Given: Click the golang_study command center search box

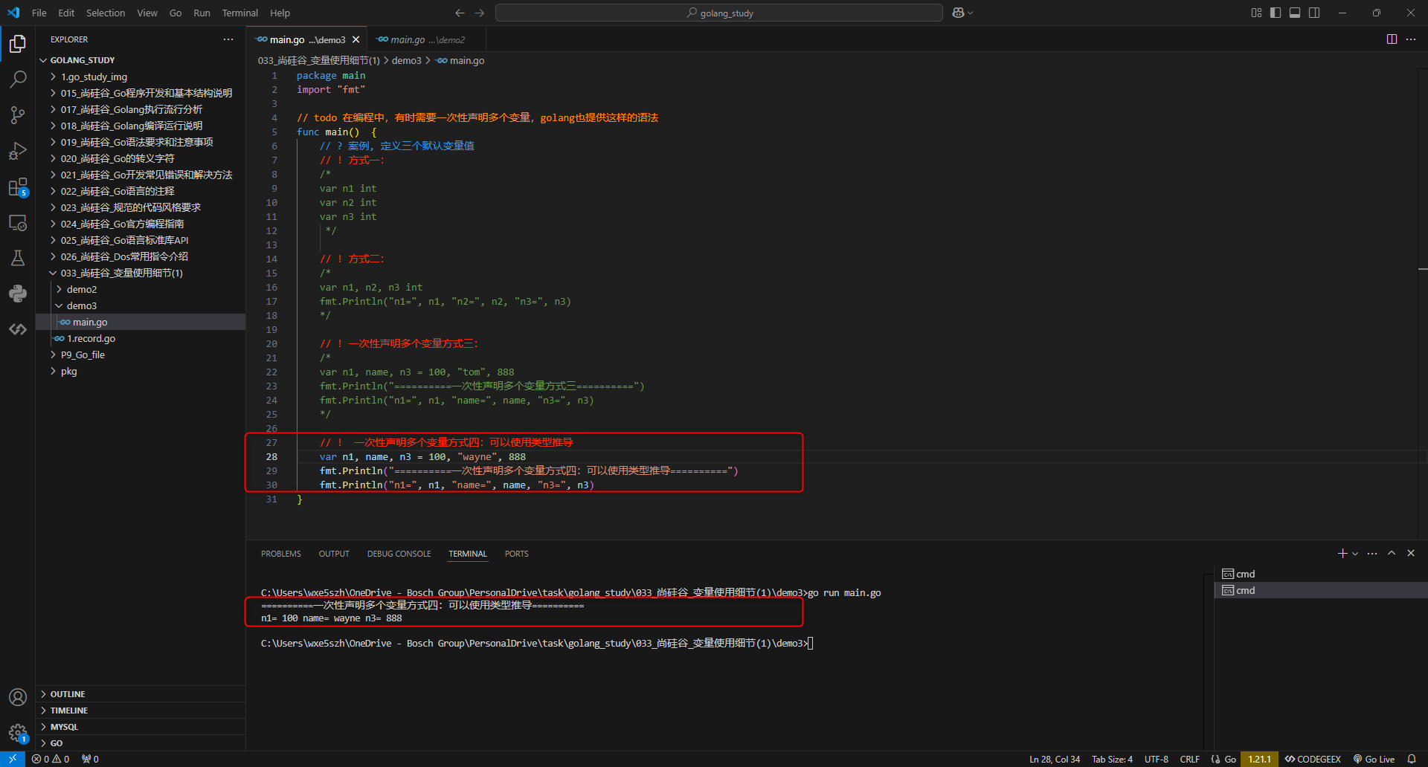Looking at the screenshot, I should pyautogui.click(x=718, y=13).
